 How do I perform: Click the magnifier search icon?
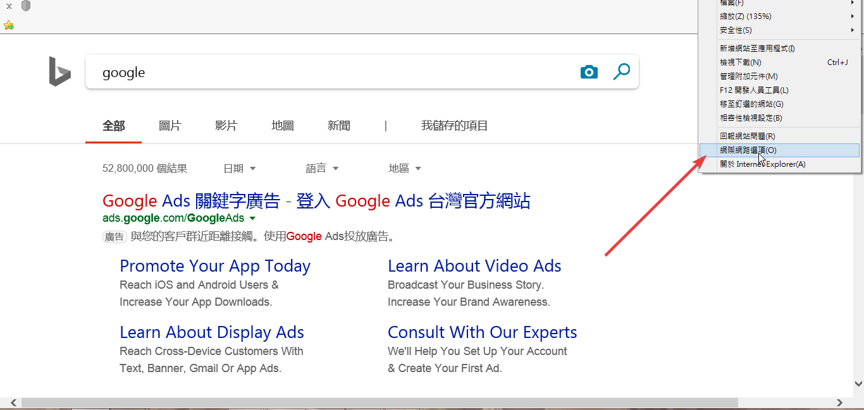click(x=622, y=71)
